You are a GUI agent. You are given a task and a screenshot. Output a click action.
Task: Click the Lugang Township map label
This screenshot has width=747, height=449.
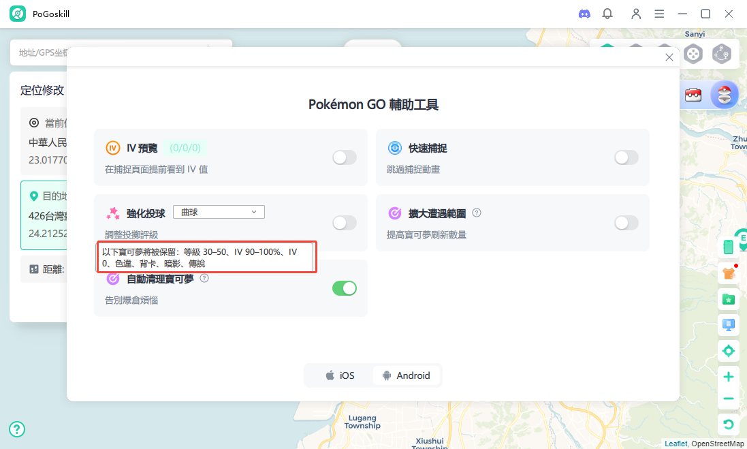(x=362, y=422)
